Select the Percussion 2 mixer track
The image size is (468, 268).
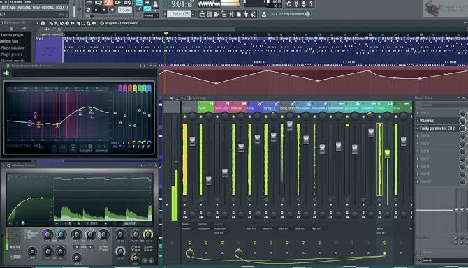coord(319,107)
